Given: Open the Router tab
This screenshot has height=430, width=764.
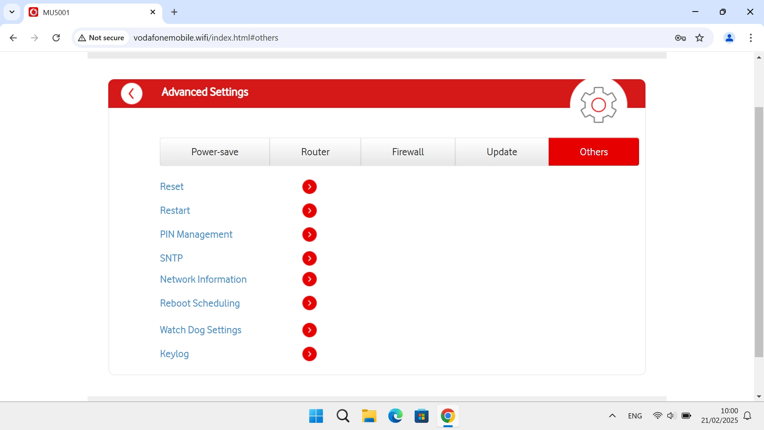Looking at the screenshot, I should point(315,152).
